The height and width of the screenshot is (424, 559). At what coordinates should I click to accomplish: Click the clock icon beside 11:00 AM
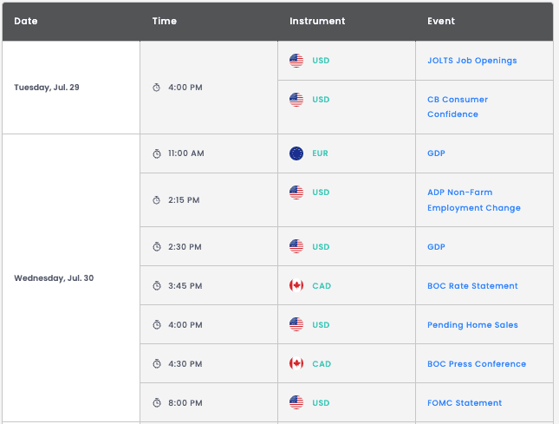click(157, 153)
